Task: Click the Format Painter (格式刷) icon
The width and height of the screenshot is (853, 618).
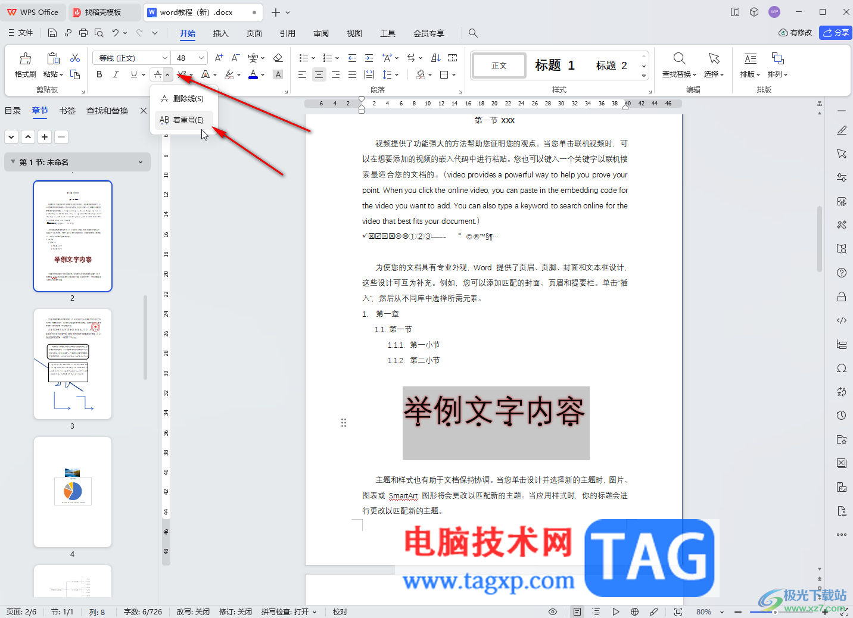Action: (25, 58)
